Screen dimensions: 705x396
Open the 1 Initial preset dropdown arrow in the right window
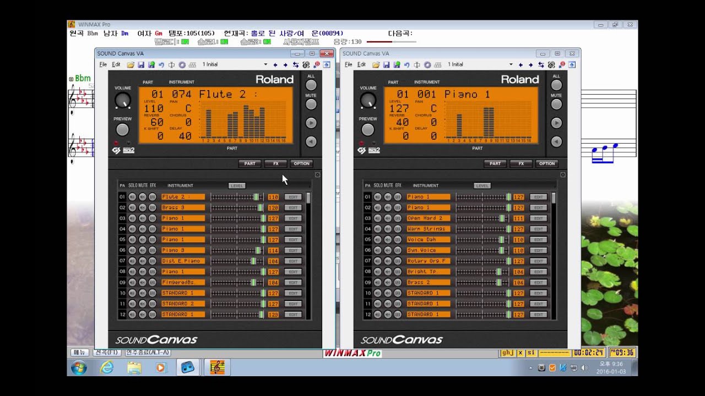click(x=511, y=65)
